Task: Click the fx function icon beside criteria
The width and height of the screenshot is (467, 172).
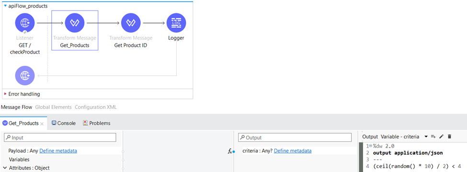Action: point(230,151)
